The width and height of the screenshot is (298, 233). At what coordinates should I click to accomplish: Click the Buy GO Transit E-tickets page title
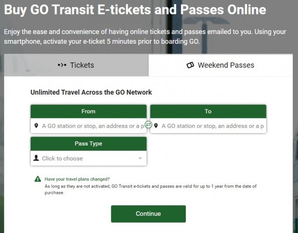(135, 9)
